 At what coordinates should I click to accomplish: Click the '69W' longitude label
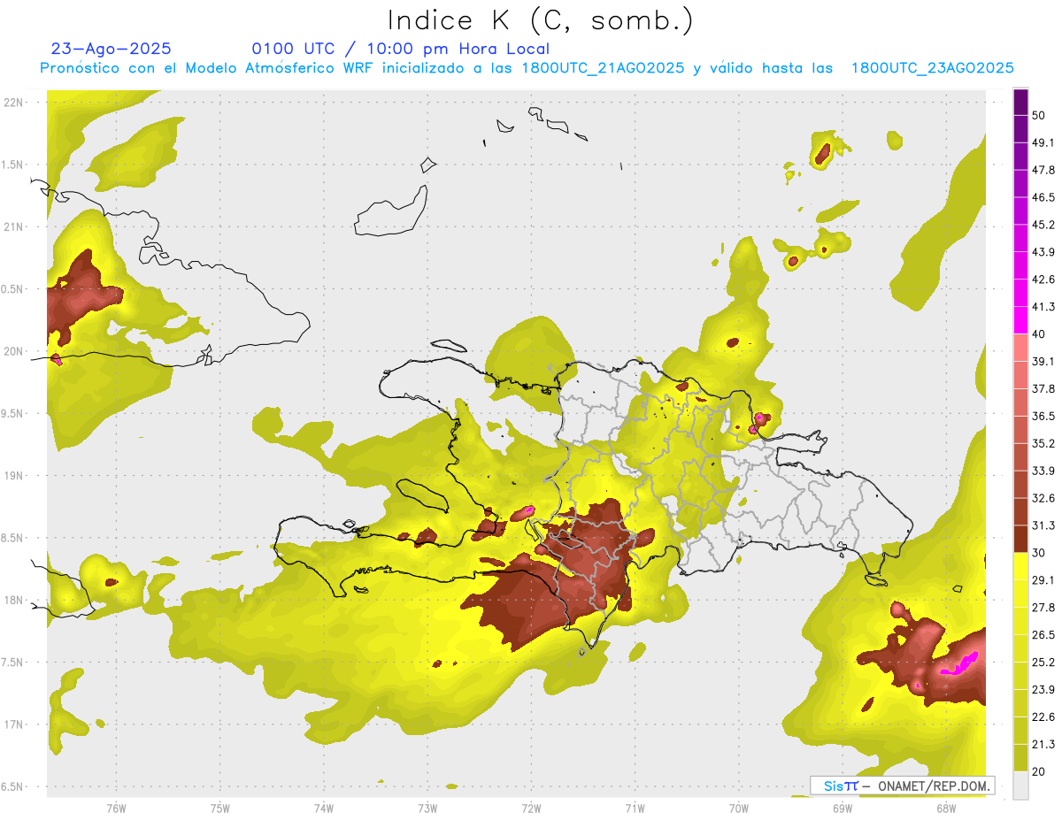coord(842,808)
